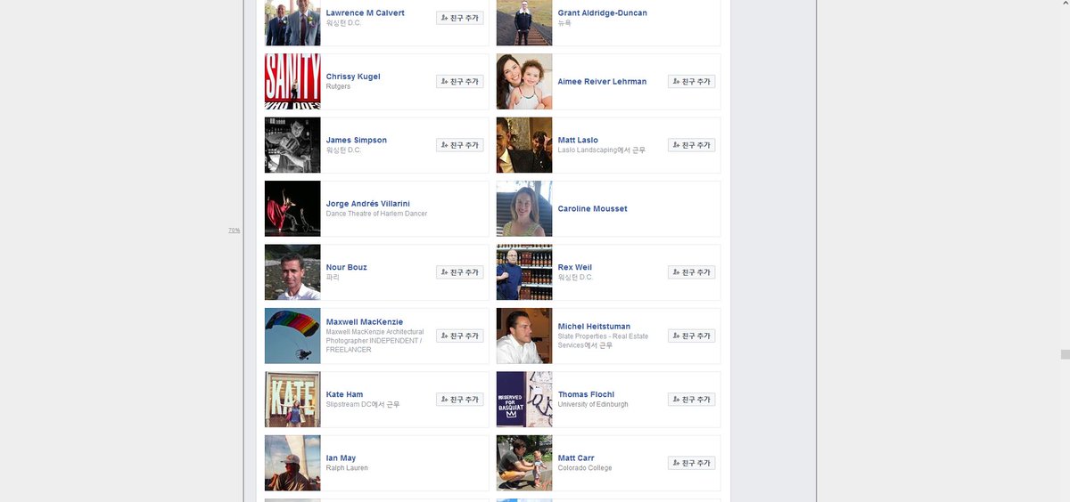Click Maxwell MacKenzie's paraglider profile photo
The image size is (1070, 502).
292,336
